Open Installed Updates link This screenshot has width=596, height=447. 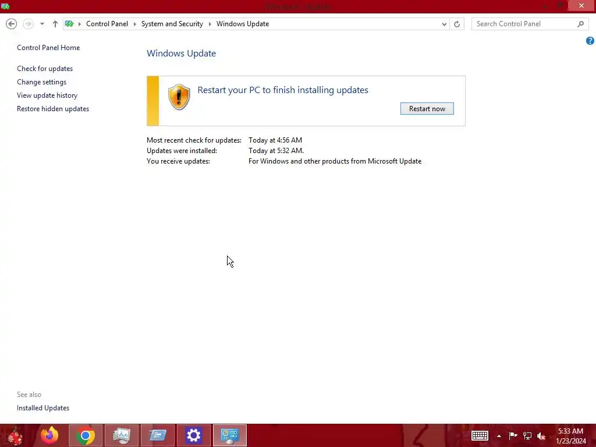click(x=43, y=408)
